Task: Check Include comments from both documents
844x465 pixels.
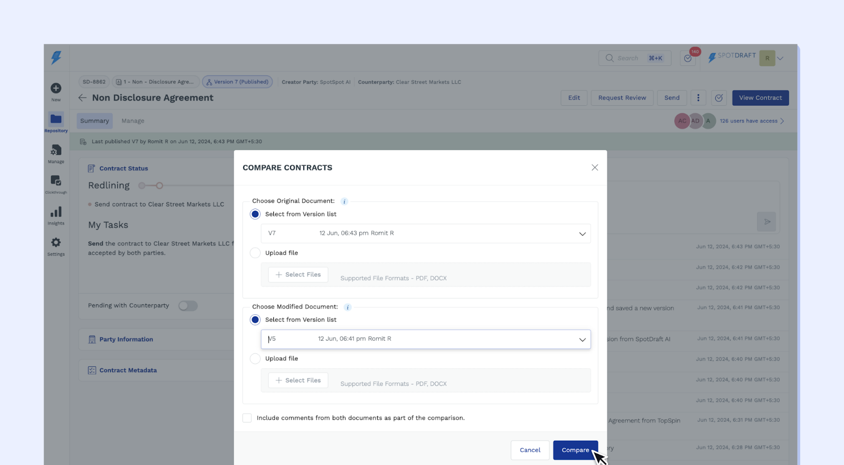Action: [x=247, y=418]
